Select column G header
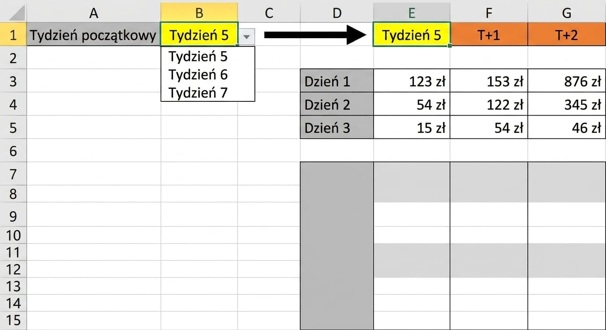Image resolution: width=606 pixels, height=330 pixels. point(567,13)
